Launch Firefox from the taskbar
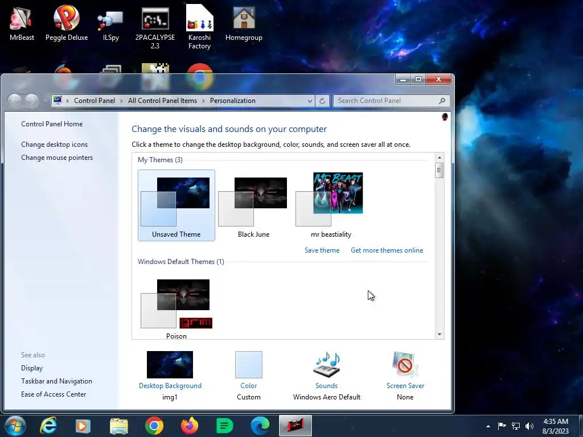Image resolution: width=583 pixels, height=437 pixels. click(190, 426)
